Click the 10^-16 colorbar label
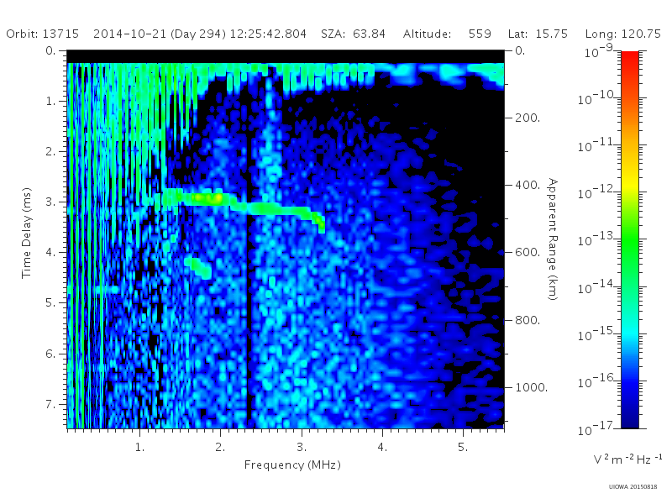 point(597,381)
